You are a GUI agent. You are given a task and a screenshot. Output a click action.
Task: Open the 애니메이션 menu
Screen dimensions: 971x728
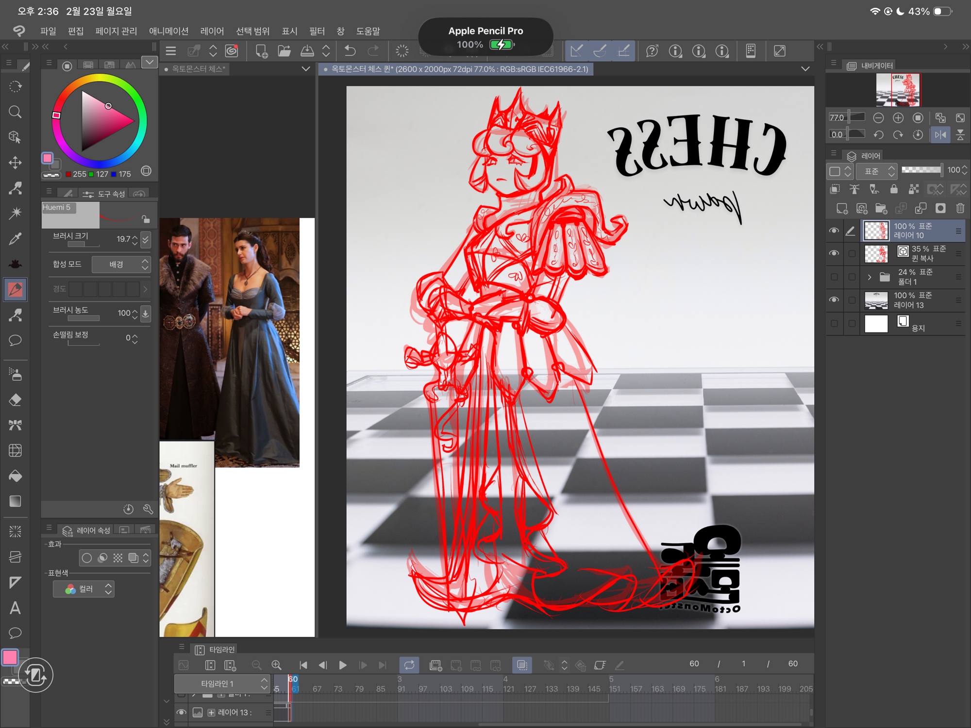pyautogui.click(x=168, y=31)
